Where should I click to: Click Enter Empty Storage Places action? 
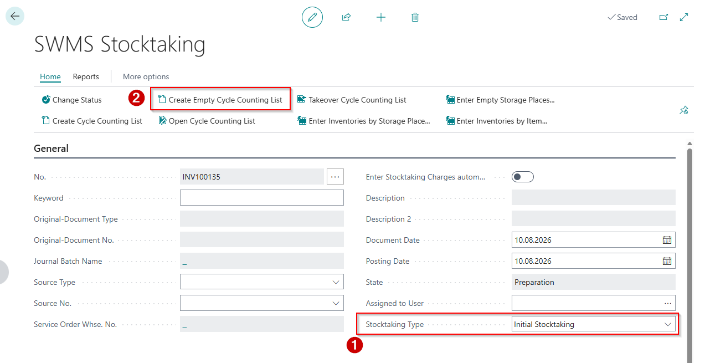pos(500,100)
